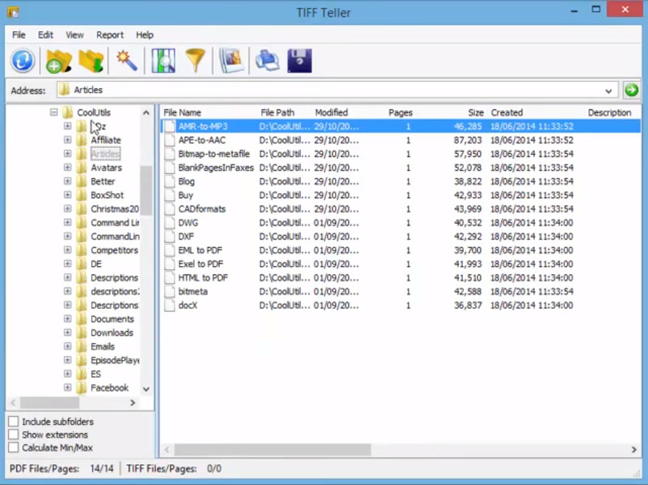The height and width of the screenshot is (485, 648).
Task: Expand the Christmas20 folder node
Action: (x=67, y=208)
